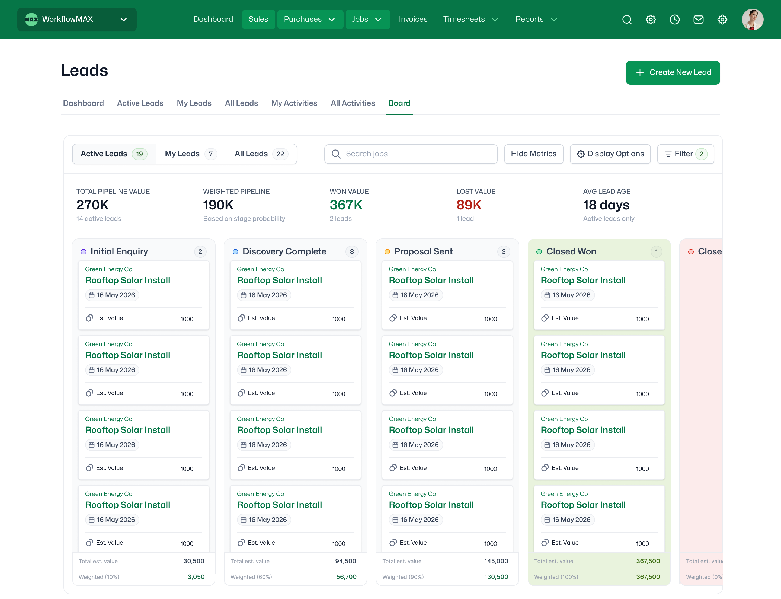
Task: Open first Rooftop Solar Install in Closed Won
Action: pyautogui.click(x=583, y=280)
